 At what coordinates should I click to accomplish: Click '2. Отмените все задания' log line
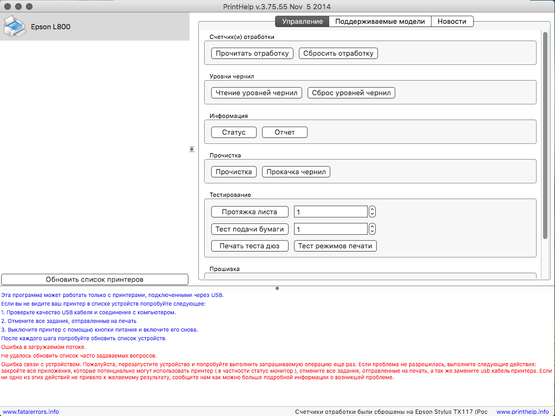tap(69, 321)
